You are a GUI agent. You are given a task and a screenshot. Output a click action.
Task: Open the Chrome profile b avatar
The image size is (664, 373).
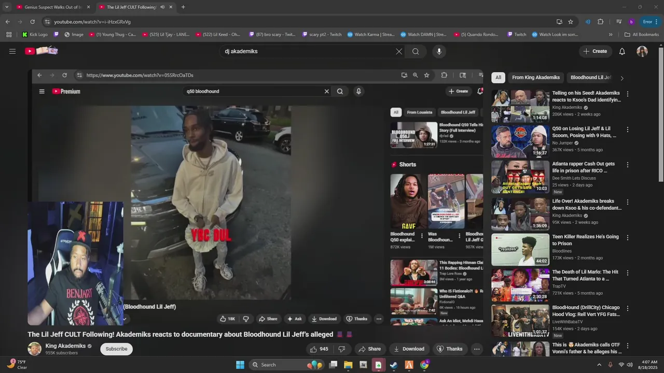tap(631, 22)
